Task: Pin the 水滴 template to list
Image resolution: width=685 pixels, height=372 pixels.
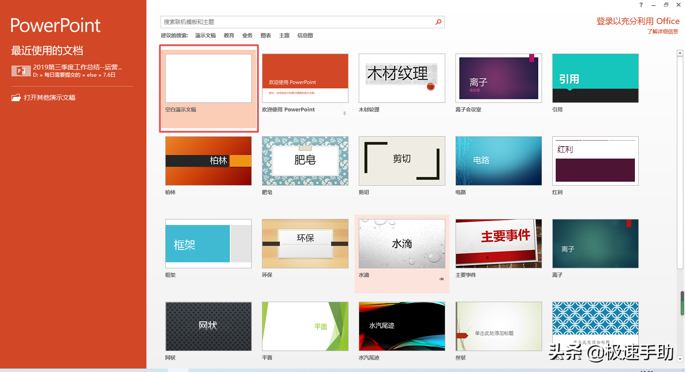Action: pos(441,279)
